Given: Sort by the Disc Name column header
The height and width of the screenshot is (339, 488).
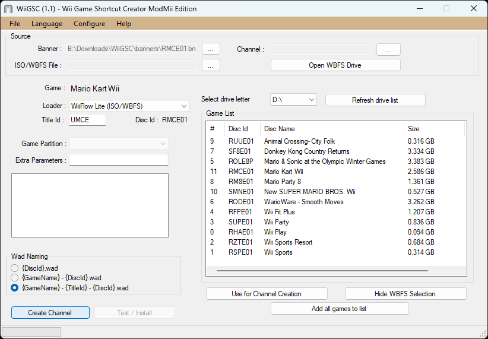Looking at the screenshot, I should pyautogui.click(x=332, y=129).
